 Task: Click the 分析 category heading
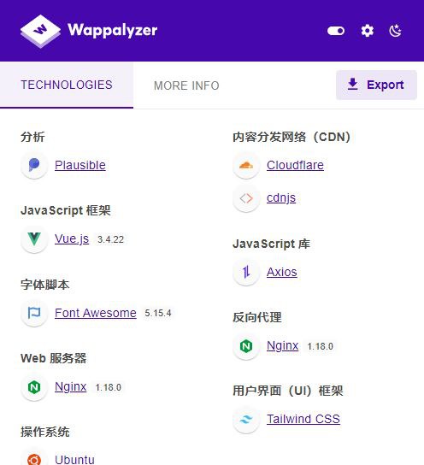click(32, 137)
